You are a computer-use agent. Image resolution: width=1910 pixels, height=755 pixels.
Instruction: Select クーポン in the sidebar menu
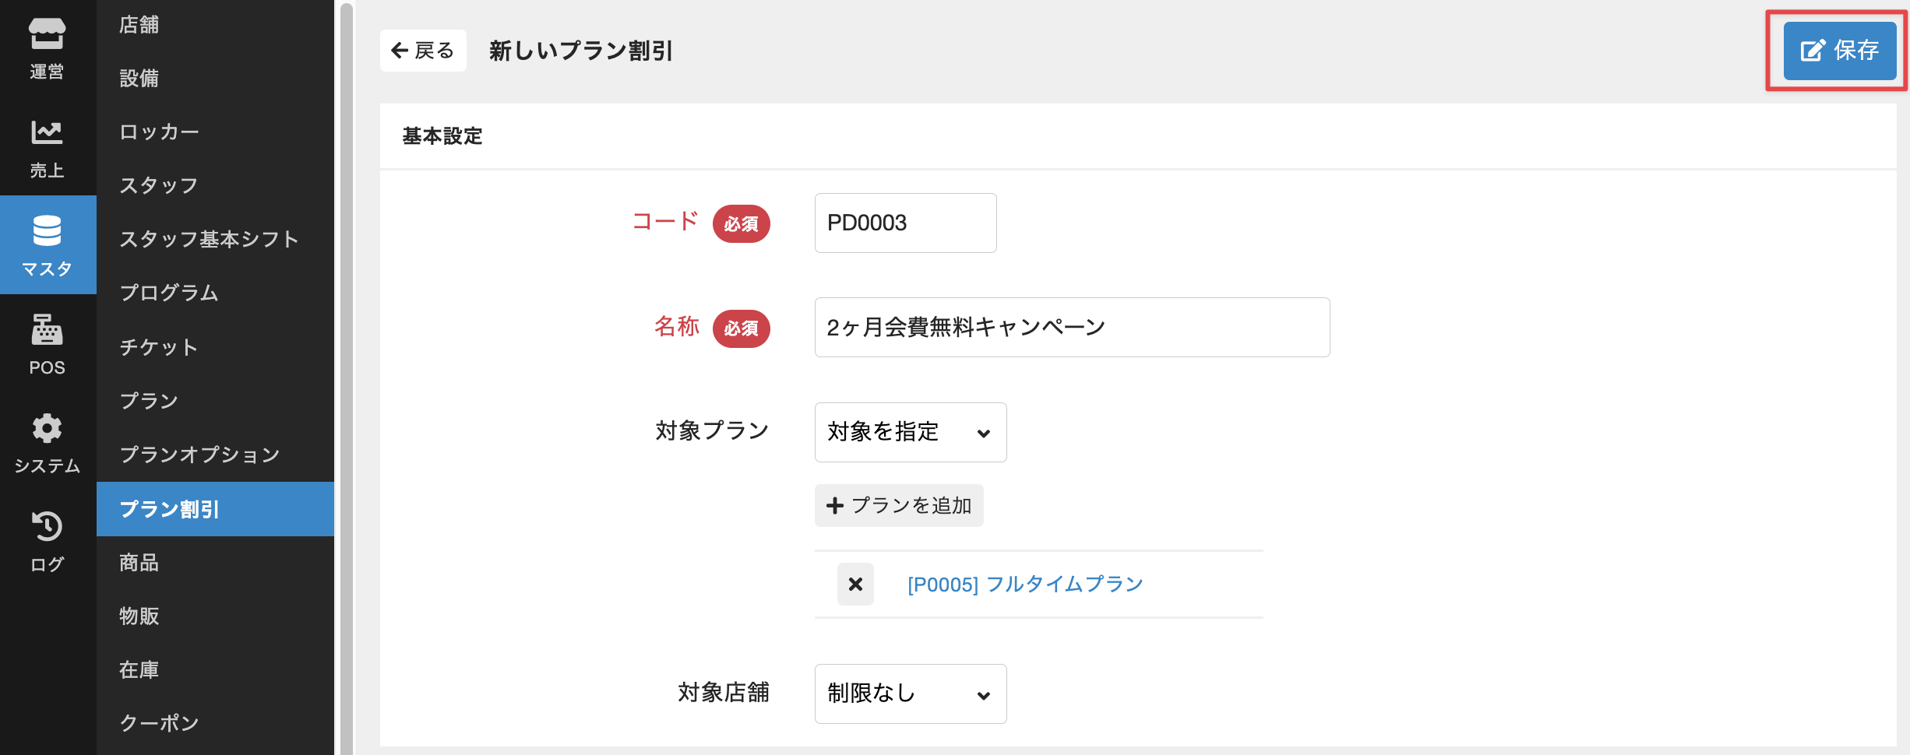coord(159,723)
